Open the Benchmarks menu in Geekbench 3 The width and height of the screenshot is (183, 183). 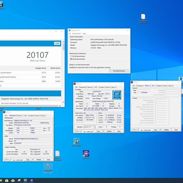coord(77,34)
